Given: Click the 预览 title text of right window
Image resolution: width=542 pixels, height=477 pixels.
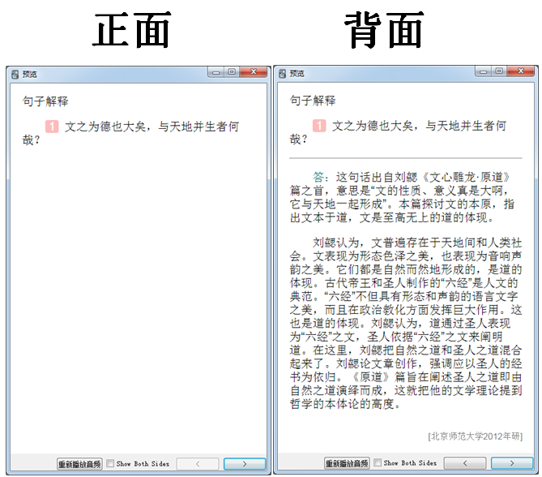Looking at the screenshot, I should [x=297, y=74].
